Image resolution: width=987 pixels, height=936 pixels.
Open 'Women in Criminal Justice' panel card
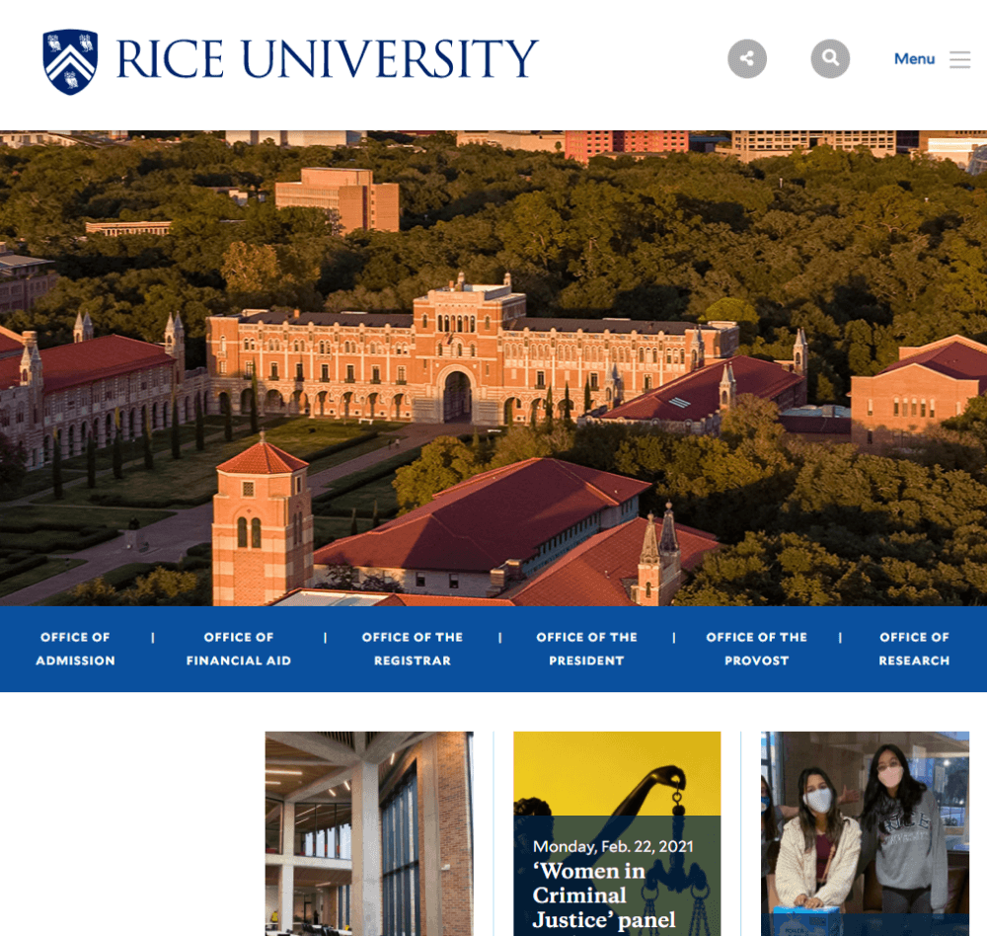point(617,833)
